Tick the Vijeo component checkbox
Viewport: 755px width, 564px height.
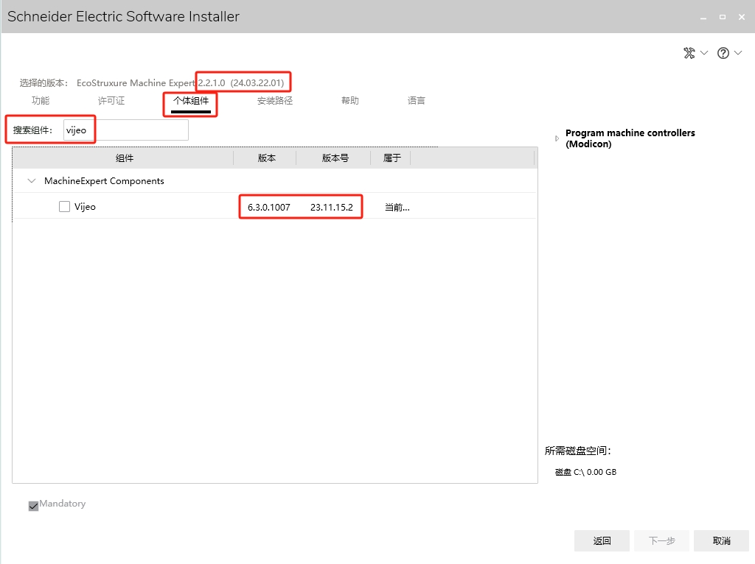click(65, 207)
